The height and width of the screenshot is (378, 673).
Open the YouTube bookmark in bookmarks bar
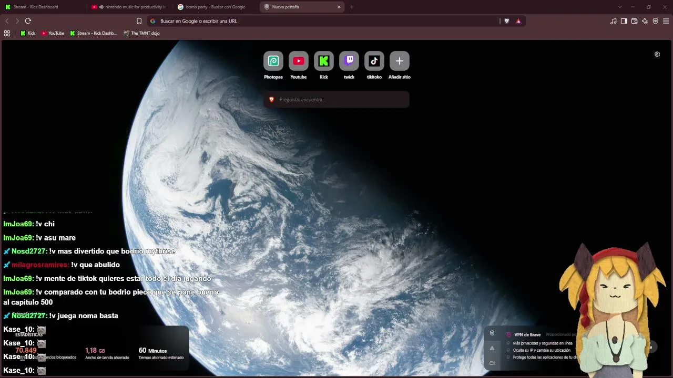pyautogui.click(x=53, y=33)
